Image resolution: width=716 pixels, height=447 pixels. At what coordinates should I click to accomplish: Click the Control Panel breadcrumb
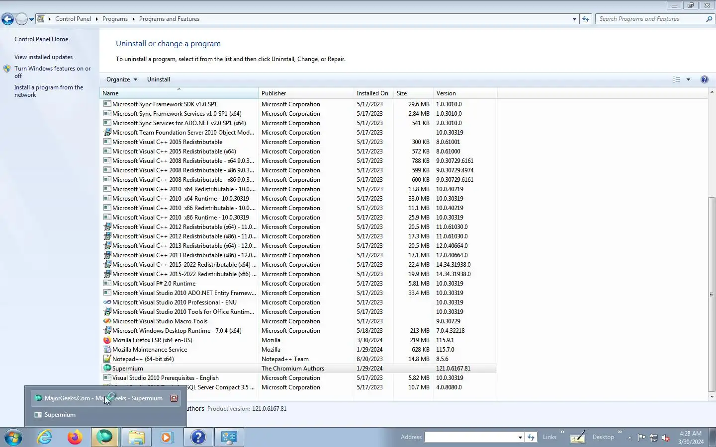(73, 19)
